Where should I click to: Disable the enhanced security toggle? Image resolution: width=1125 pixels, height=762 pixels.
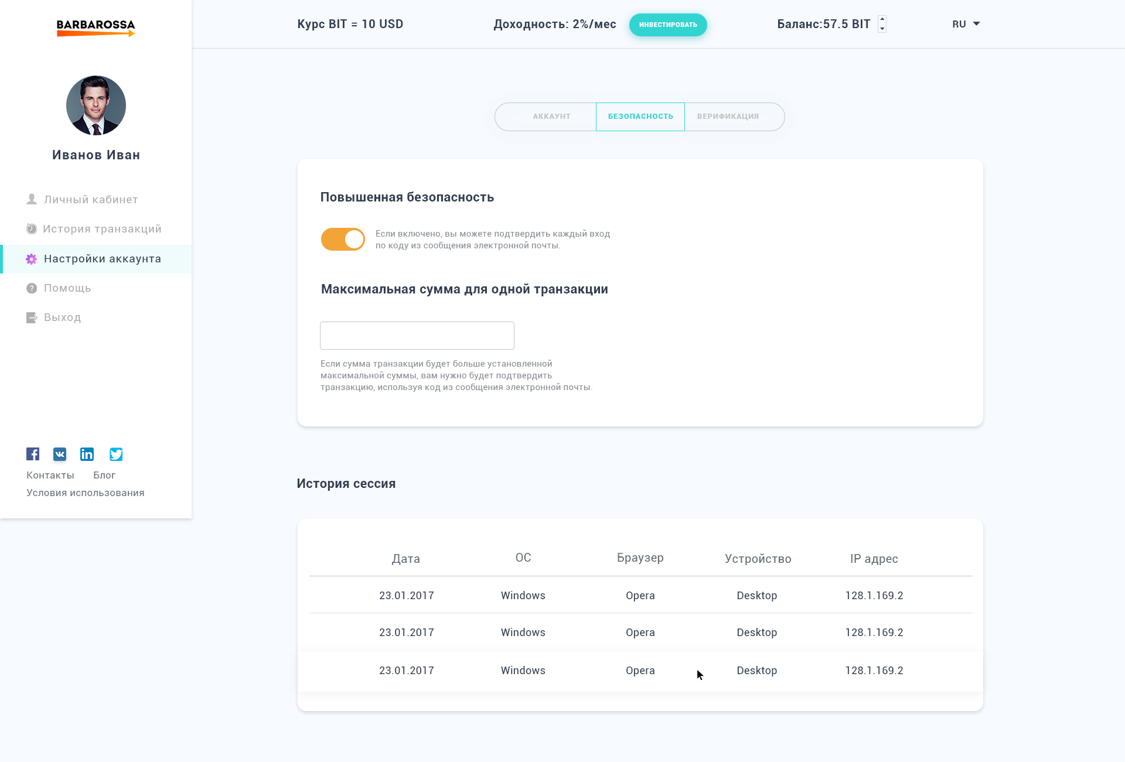pyautogui.click(x=343, y=239)
